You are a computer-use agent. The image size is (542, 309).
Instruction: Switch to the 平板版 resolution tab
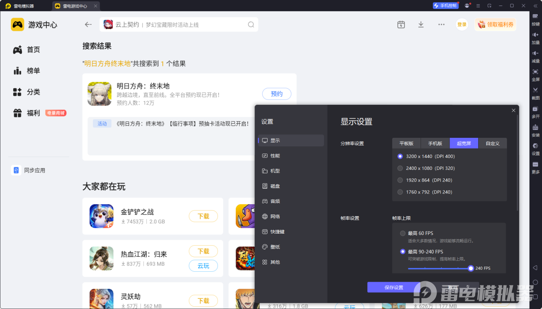pyautogui.click(x=406, y=143)
